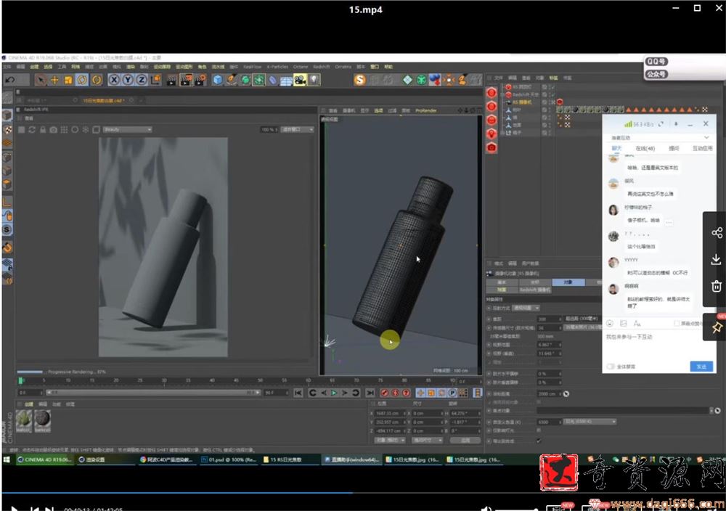This screenshot has height=511, width=726.
Task: Click the IPR snapshot camera icon
Action: pos(53,130)
